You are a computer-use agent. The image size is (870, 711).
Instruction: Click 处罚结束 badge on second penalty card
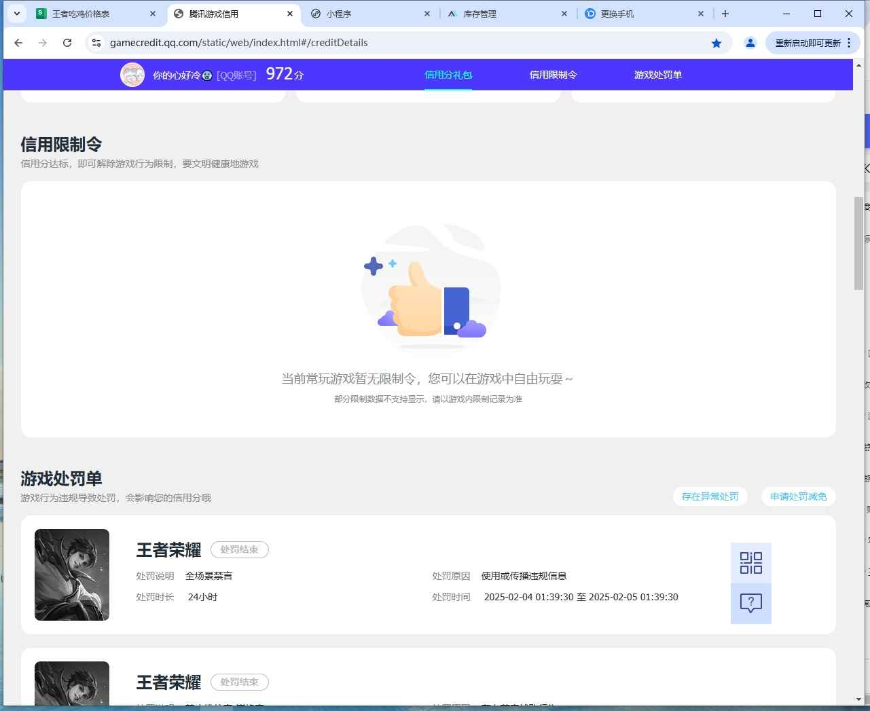click(240, 682)
